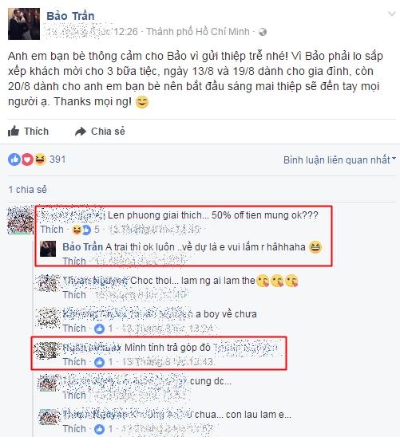Like the 'Choc thoi... lam ng ai' comment
This screenshot has height=437, width=400.
[x=74, y=295]
